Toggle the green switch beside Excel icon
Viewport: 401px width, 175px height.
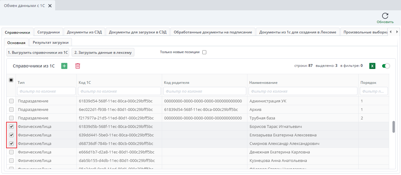tap(386, 66)
